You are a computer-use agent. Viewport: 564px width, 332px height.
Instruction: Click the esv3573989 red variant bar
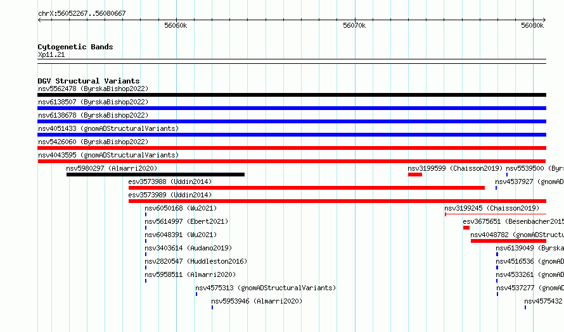pos(337,201)
